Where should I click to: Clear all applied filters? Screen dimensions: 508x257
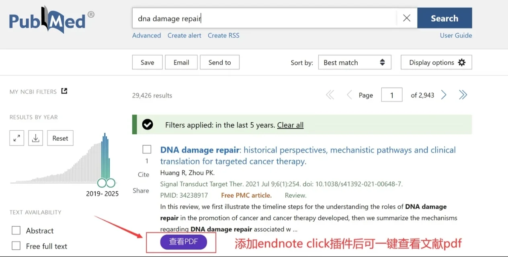(290, 125)
